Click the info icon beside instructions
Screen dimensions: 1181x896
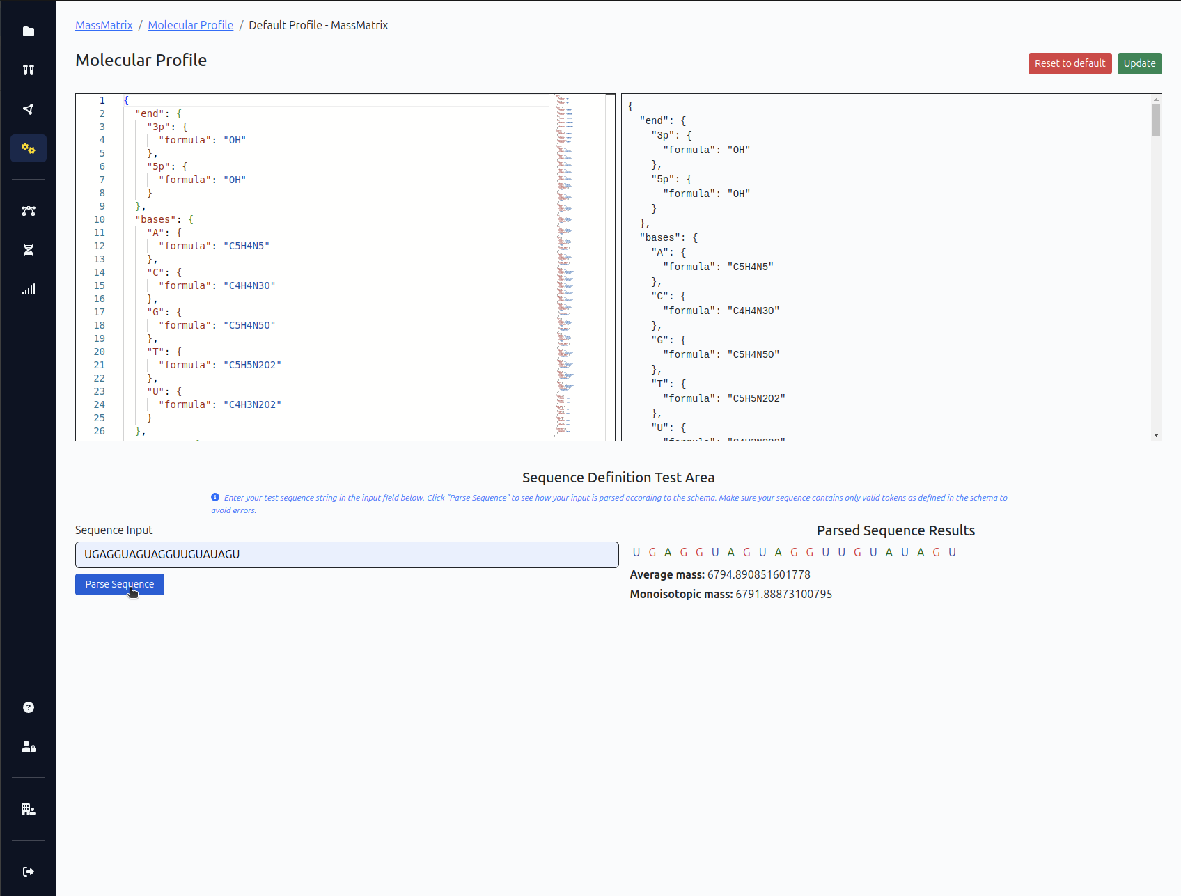(215, 497)
